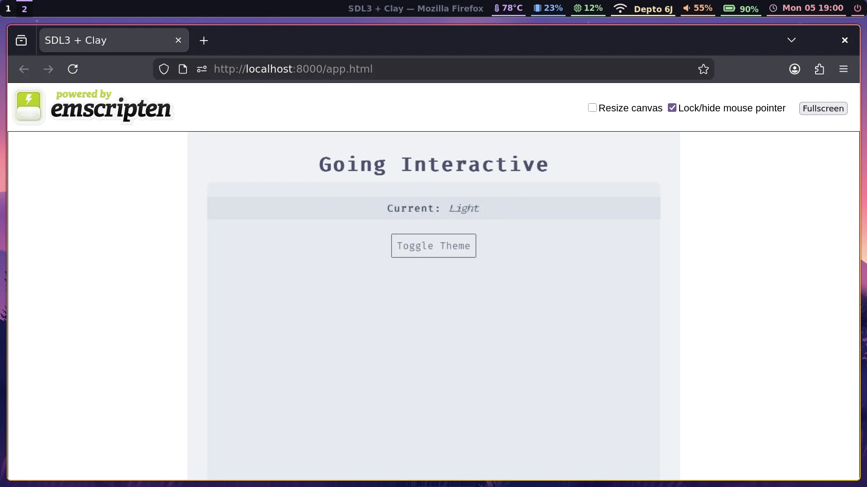Reload the current page
The height and width of the screenshot is (487, 867).
tap(73, 69)
